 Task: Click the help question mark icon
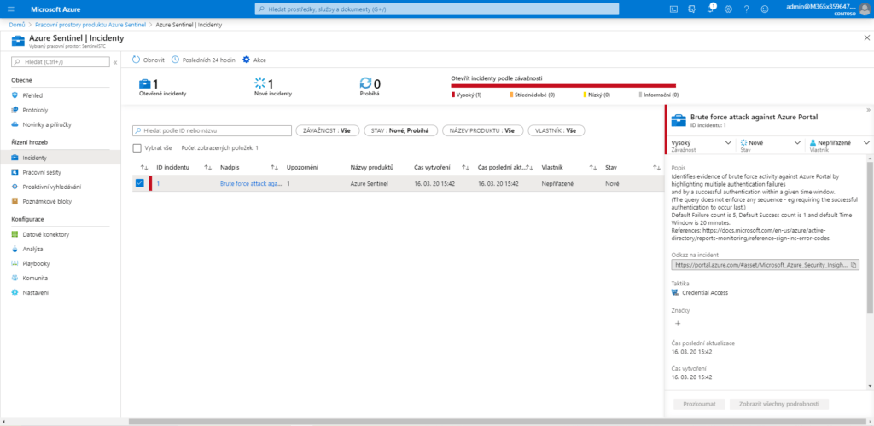coord(747,9)
